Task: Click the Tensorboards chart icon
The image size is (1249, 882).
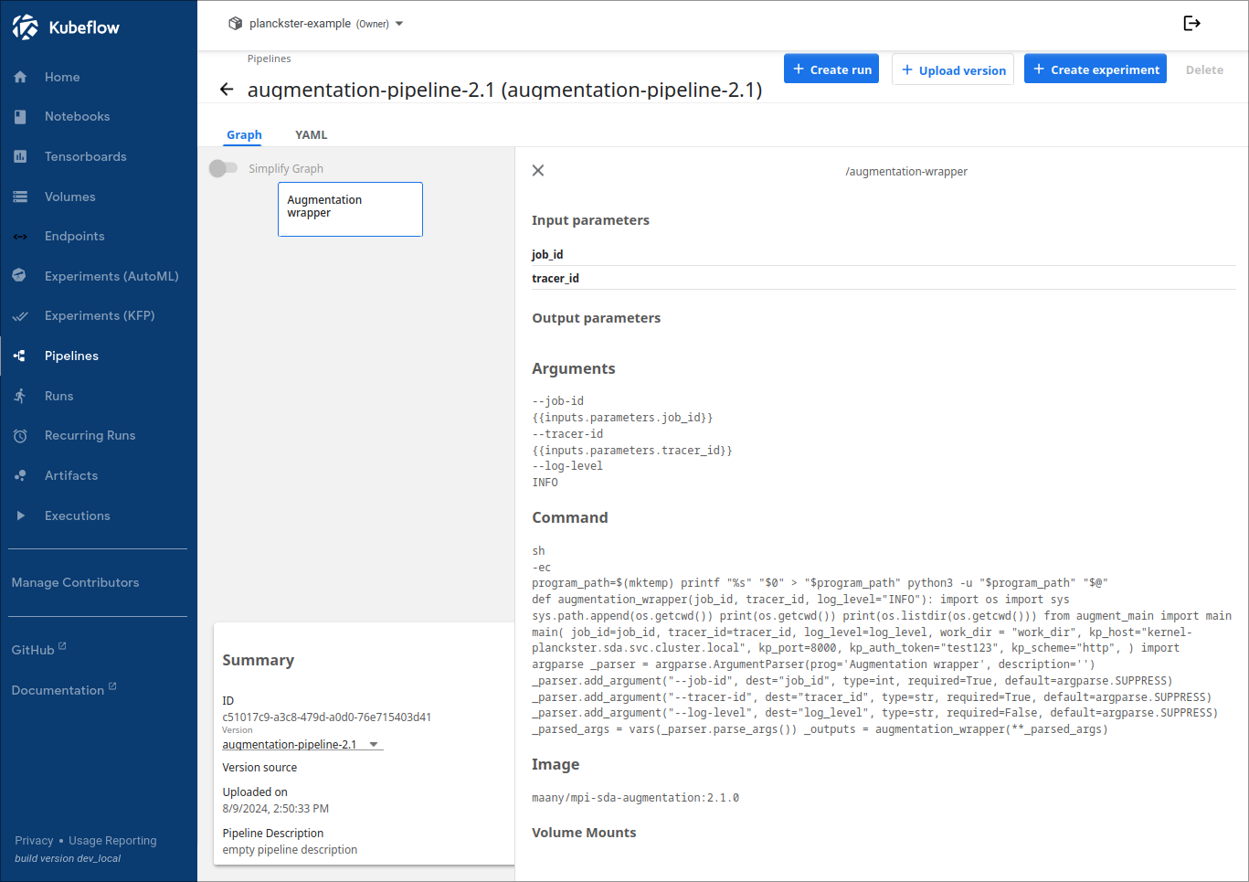Action: (20, 156)
